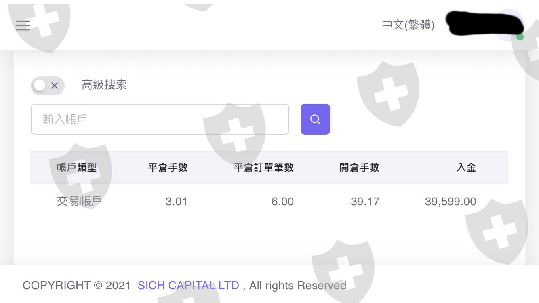
Task: Click the green online status dot
Action: click(520, 37)
